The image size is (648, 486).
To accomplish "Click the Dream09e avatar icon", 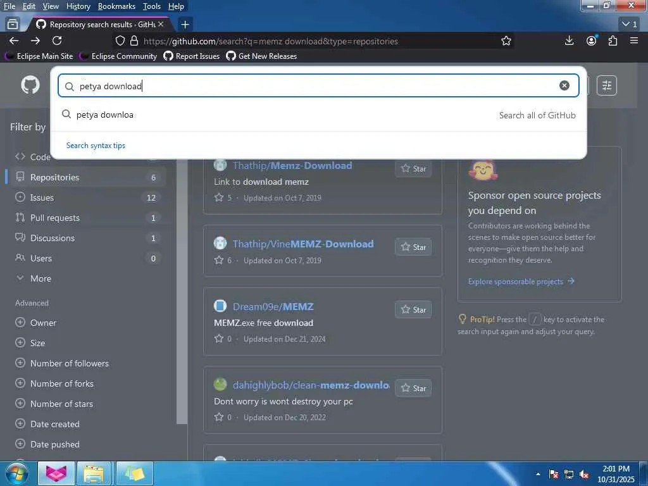I will pos(220,306).
